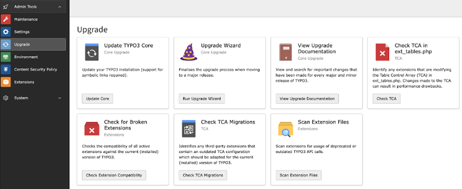Click the Check for Broken Extensions icon
The width and height of the screenshot is (462, 189).
[x=91, y=129]
